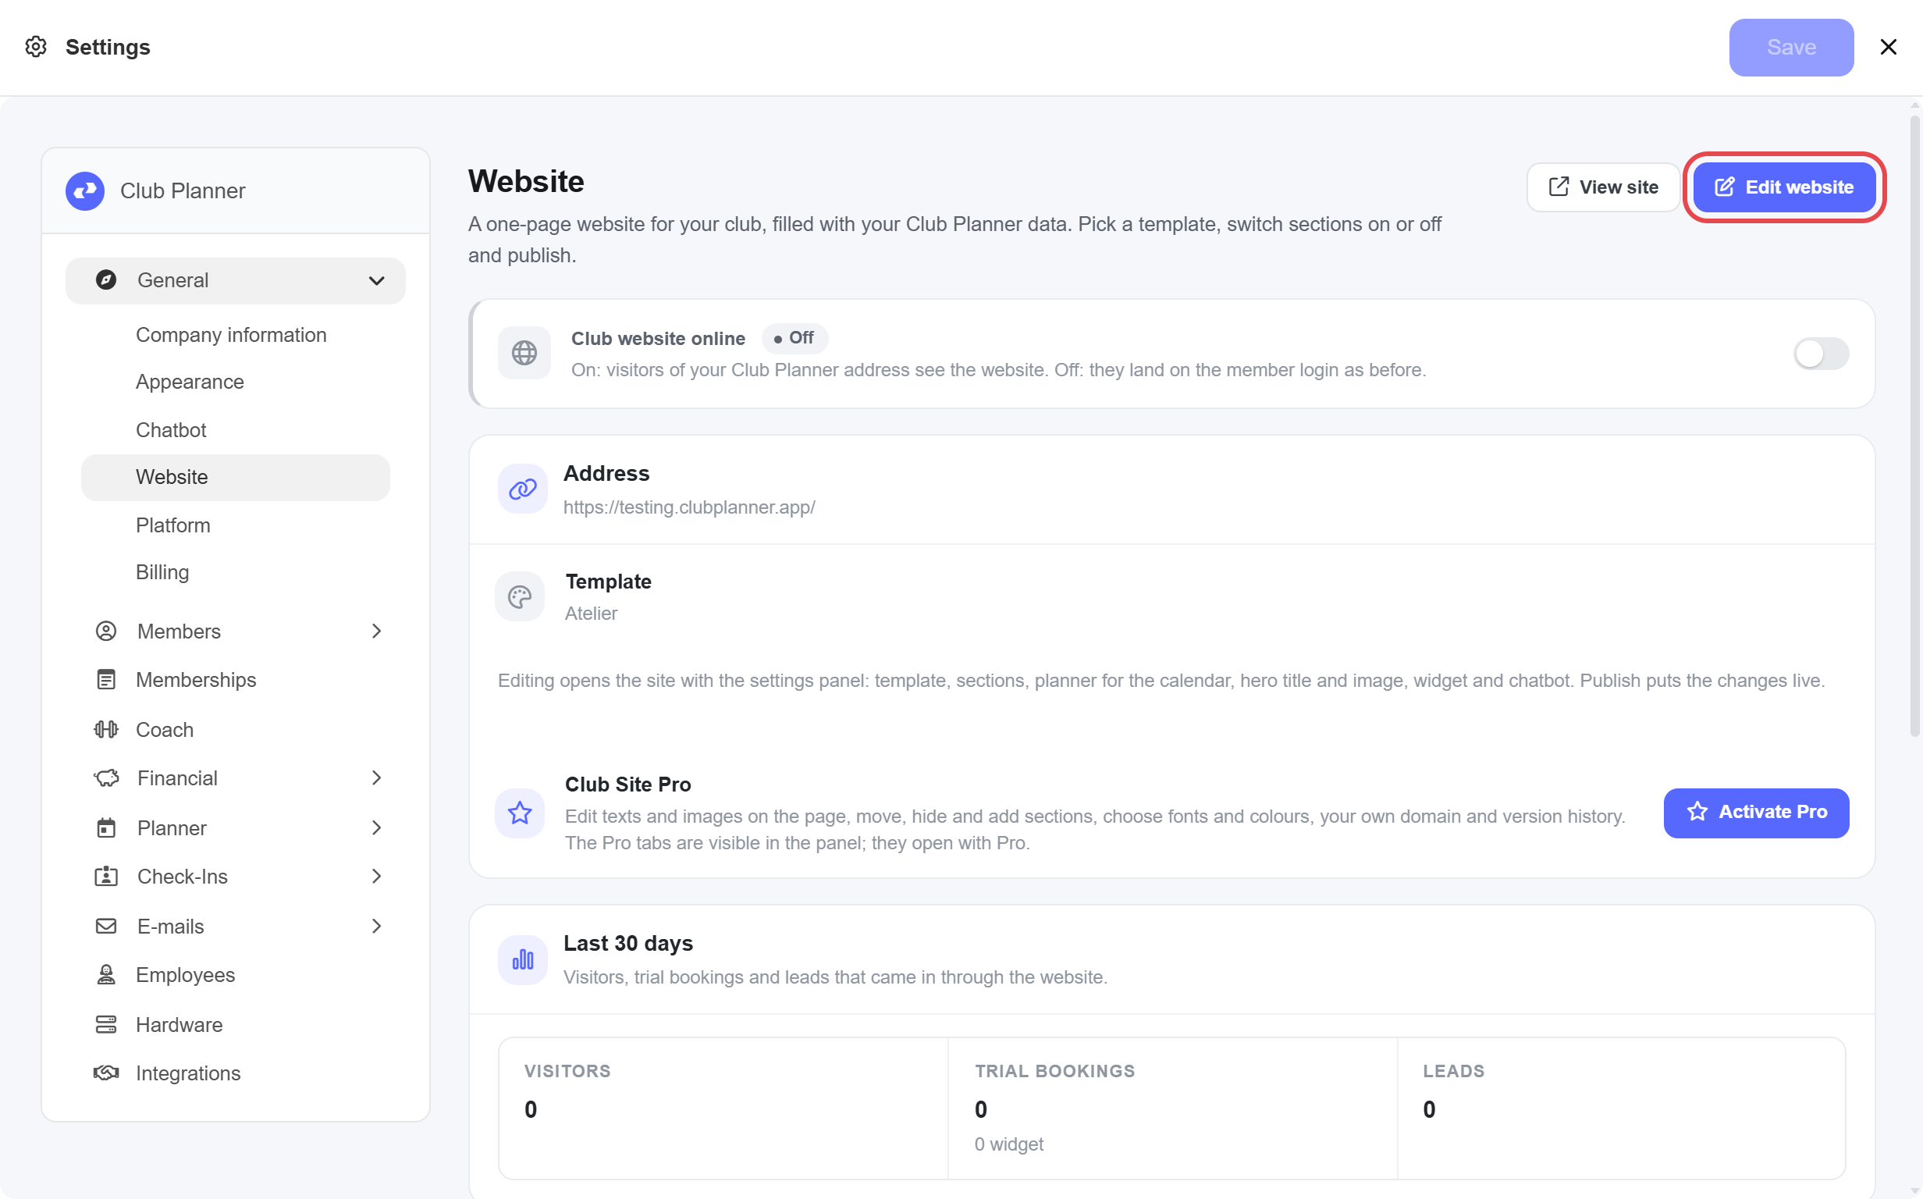Click the Club Planner logo icon

click(x=86, y=190)
